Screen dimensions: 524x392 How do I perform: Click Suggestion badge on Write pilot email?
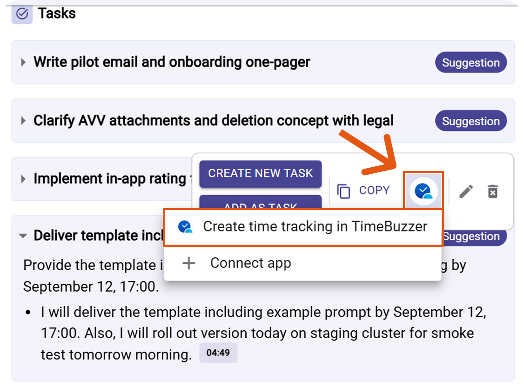(470, 63)
